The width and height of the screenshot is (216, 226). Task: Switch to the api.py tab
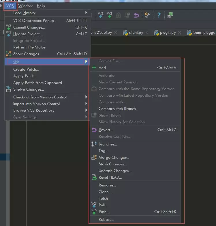coord(105,33)
